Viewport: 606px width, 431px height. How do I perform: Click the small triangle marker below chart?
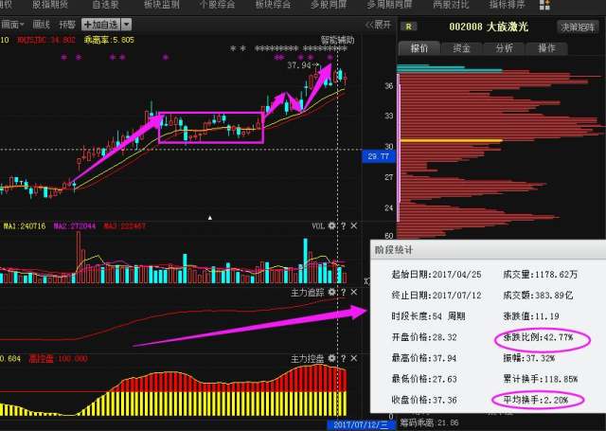coord(210,218)
